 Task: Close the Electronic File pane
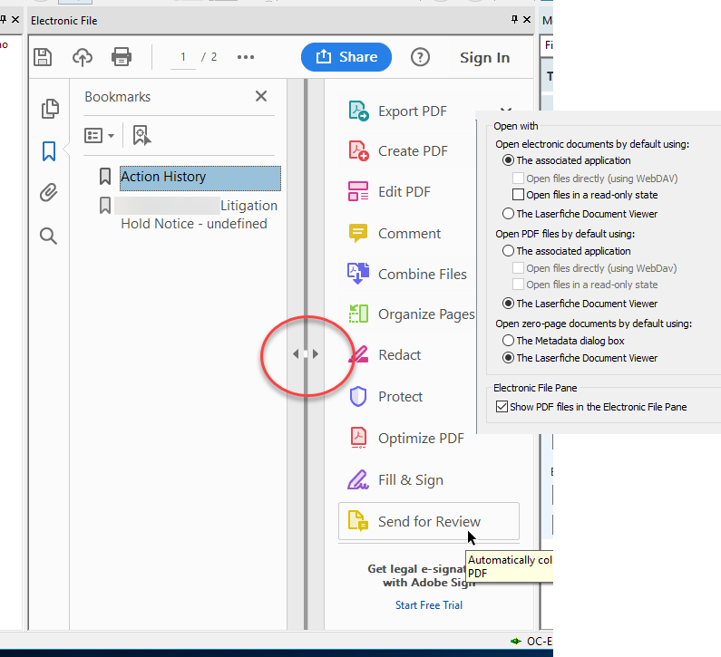tap(527, 19)
